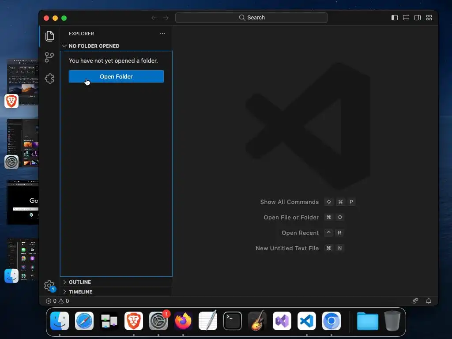Expand the TIMELINE section

(x=116, y=292)
